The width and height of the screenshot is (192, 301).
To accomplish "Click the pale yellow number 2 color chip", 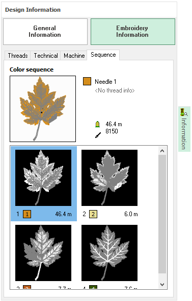I will [93, 214].
